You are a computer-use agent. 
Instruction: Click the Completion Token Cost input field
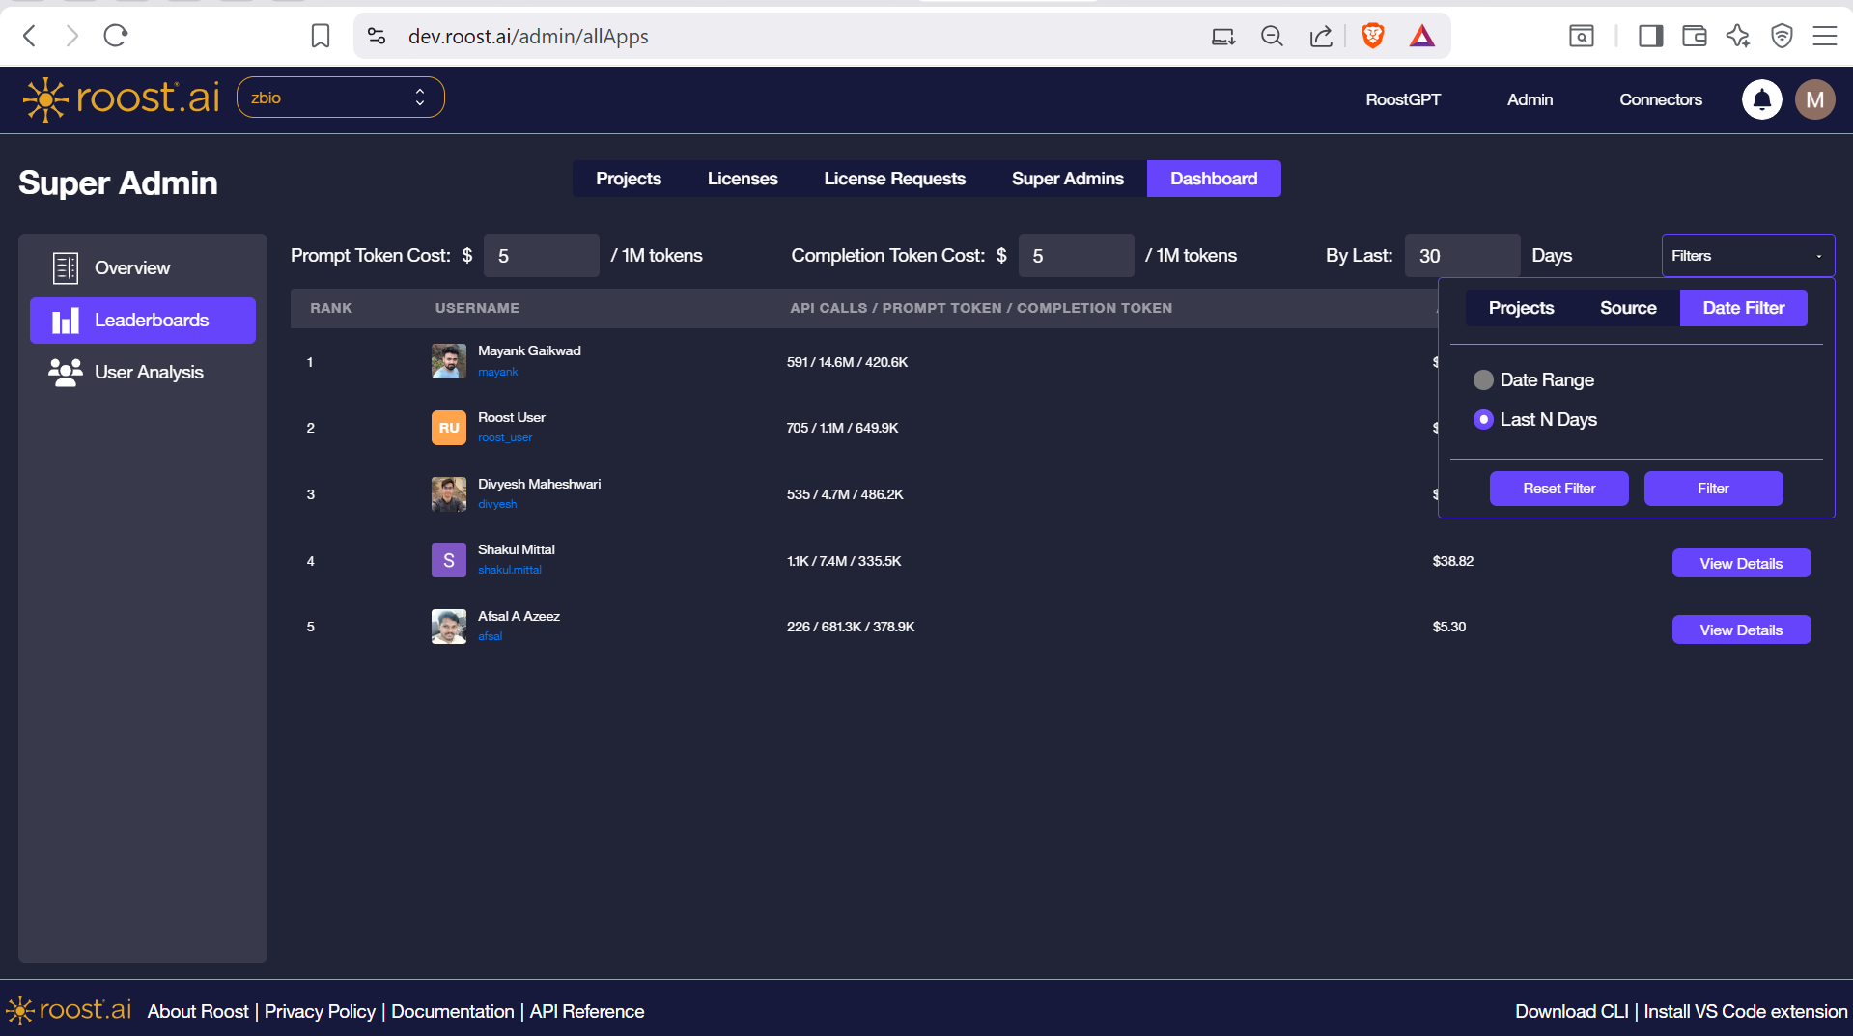pyautogui.click(x=1075, y=255)
